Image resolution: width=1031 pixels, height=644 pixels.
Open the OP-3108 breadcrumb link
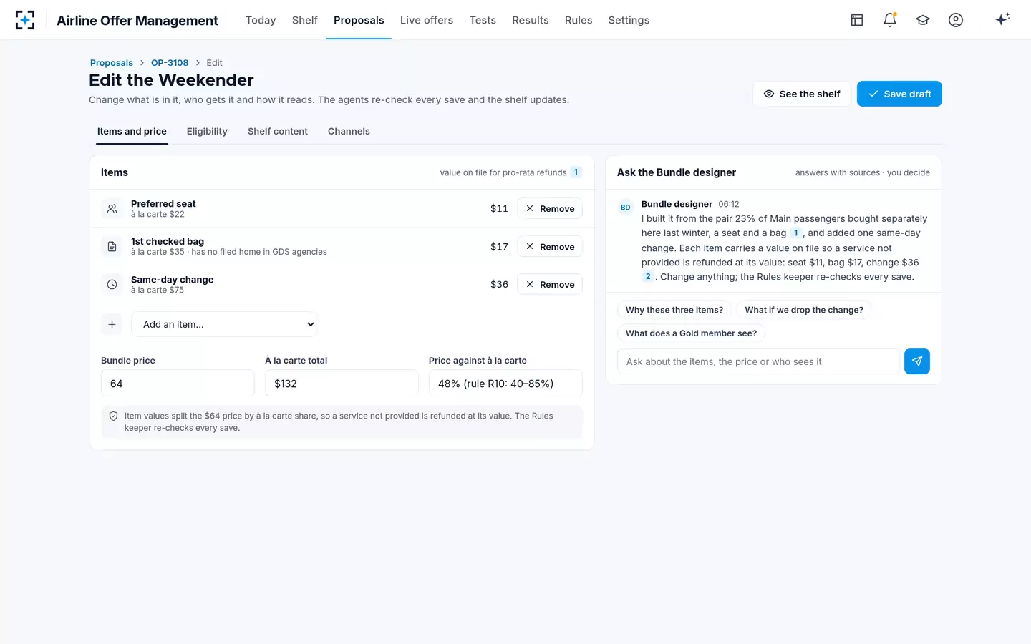coord(170,63)
